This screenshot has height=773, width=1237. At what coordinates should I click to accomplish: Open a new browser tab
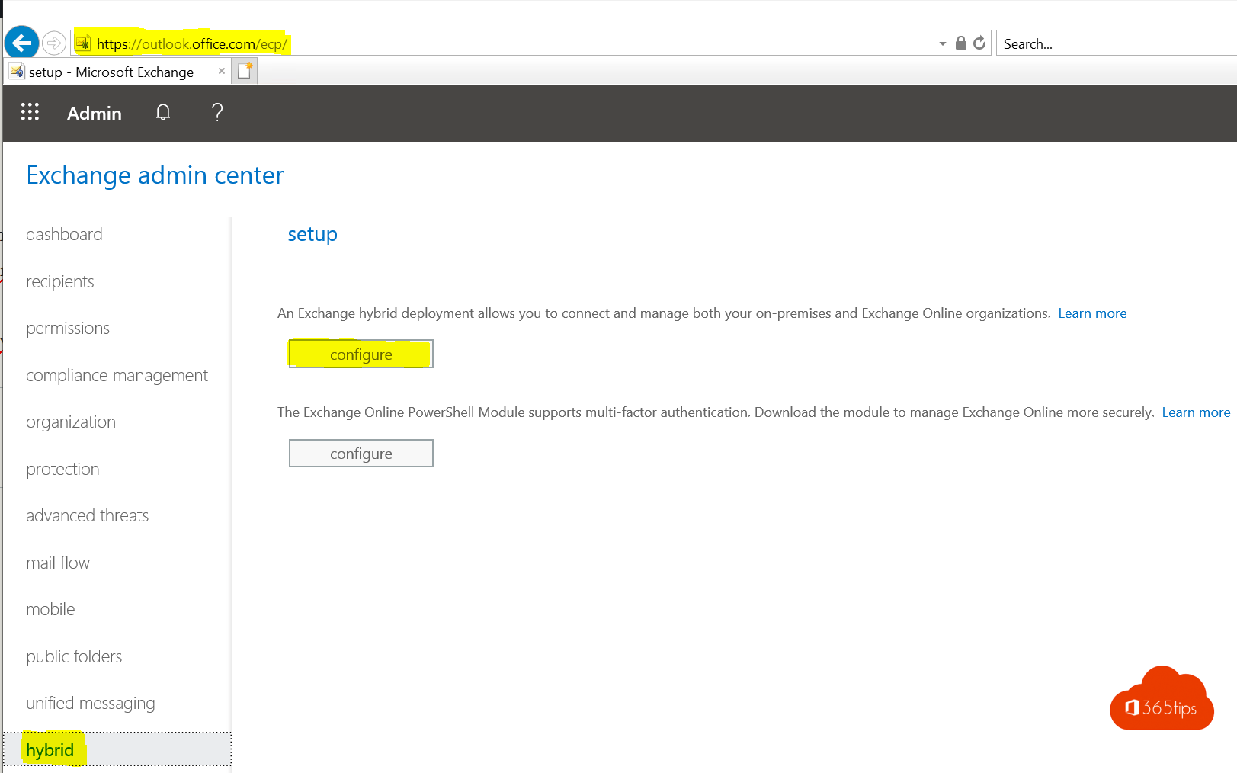click(245, 71)
